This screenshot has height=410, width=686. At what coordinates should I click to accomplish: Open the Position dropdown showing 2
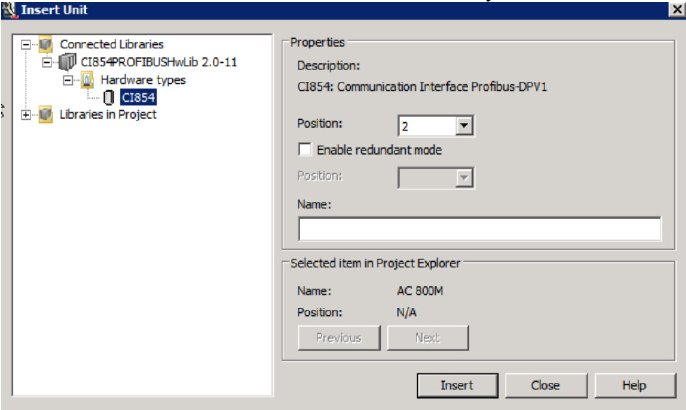point(465,127)
